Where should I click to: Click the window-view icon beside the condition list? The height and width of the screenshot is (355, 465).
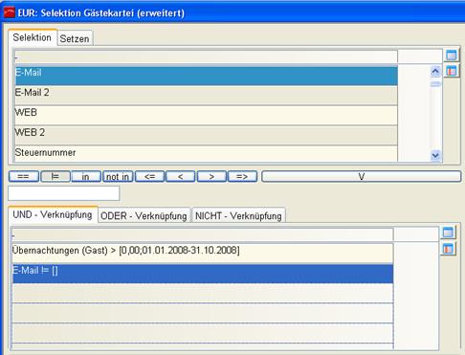(448, 233)
